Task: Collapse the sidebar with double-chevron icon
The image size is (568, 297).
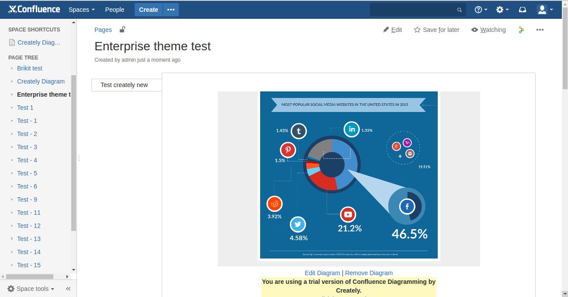Action: (68, 289)
